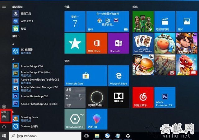Open the 电影和电视 tile
This screenshot has height=140, width=199.
[x=165, y=21]
